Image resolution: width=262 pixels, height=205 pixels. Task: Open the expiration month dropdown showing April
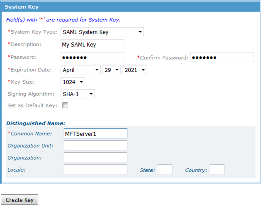point(81,70)
